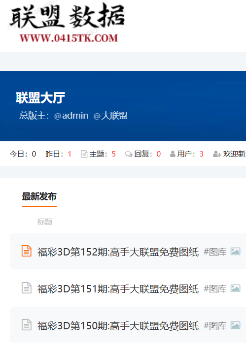Open the WWW.0415TK.COM logo link
The width and height of the screenshot is (246, 349).
point(69,38)
